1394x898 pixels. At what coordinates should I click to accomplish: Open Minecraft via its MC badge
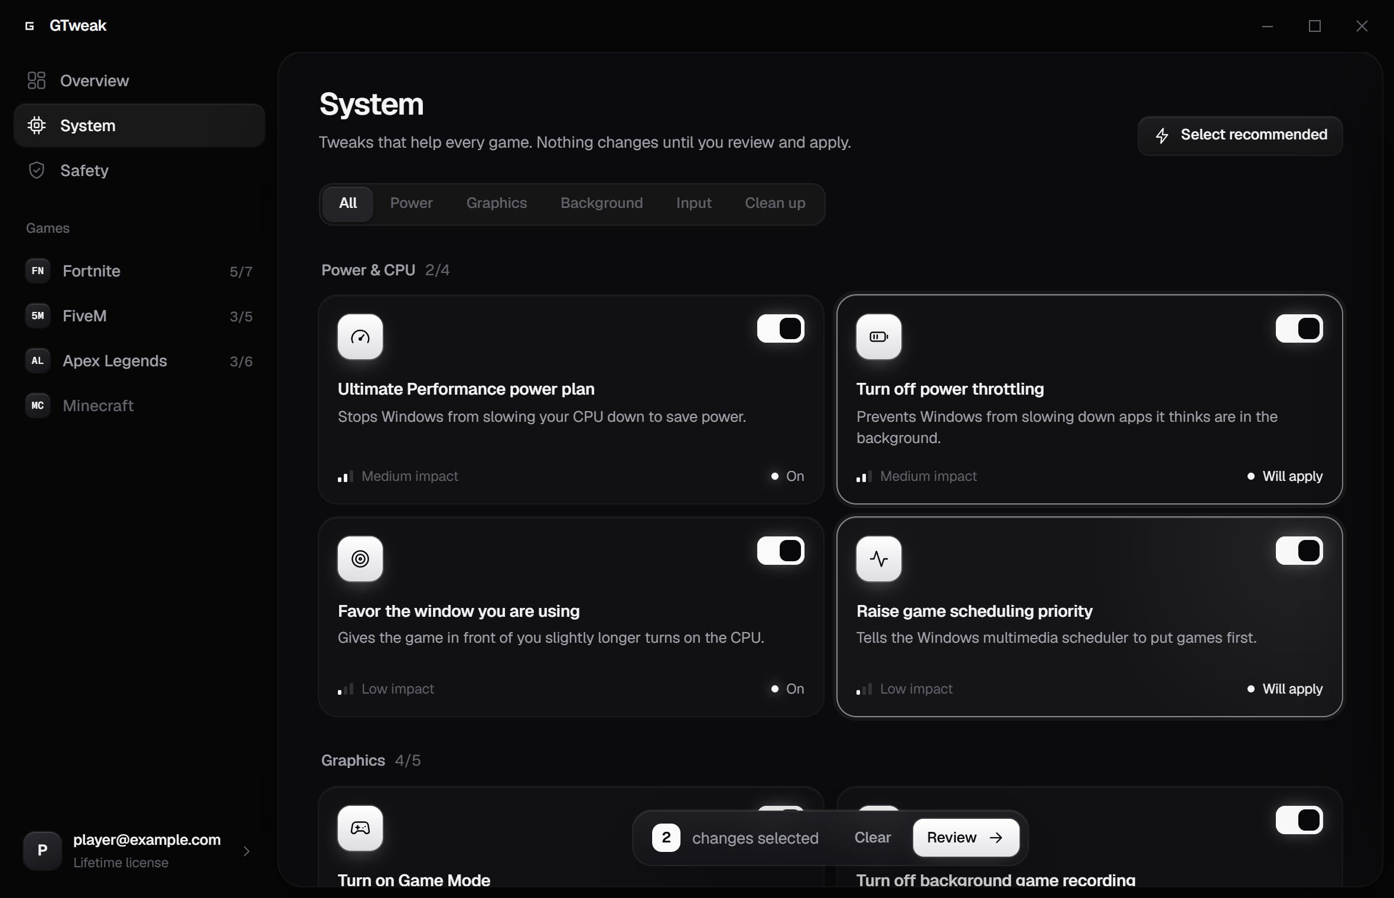[38, 405]
